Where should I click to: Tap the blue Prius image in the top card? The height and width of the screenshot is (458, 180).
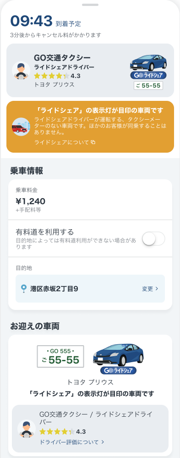point(148,62)
